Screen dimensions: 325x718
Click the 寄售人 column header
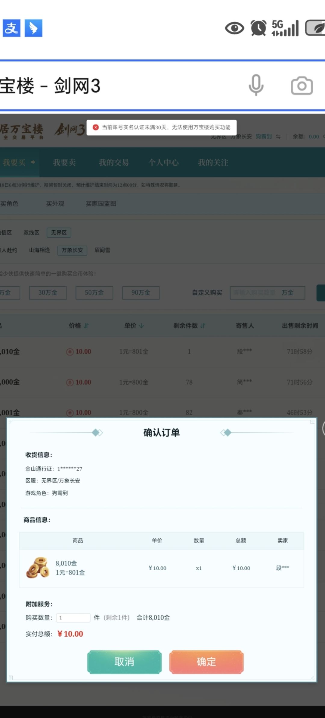(245, 326)
